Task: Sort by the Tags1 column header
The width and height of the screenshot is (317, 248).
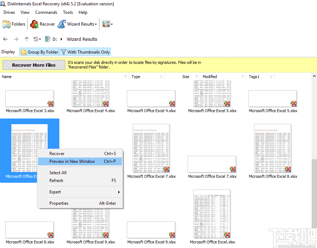Action: tap(254, 77)
